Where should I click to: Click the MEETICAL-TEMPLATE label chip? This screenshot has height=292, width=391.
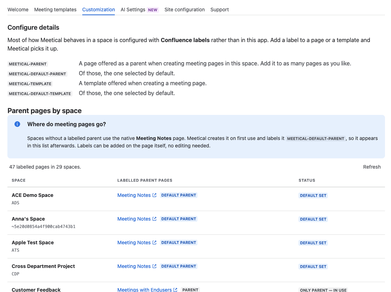point(30,84)
